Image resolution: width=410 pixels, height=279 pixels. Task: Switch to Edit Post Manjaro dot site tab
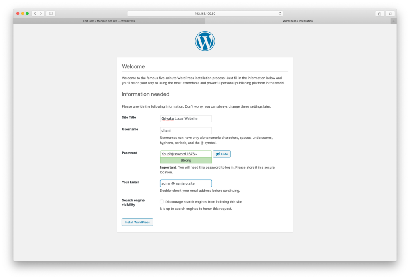click(x=109, y=21)
